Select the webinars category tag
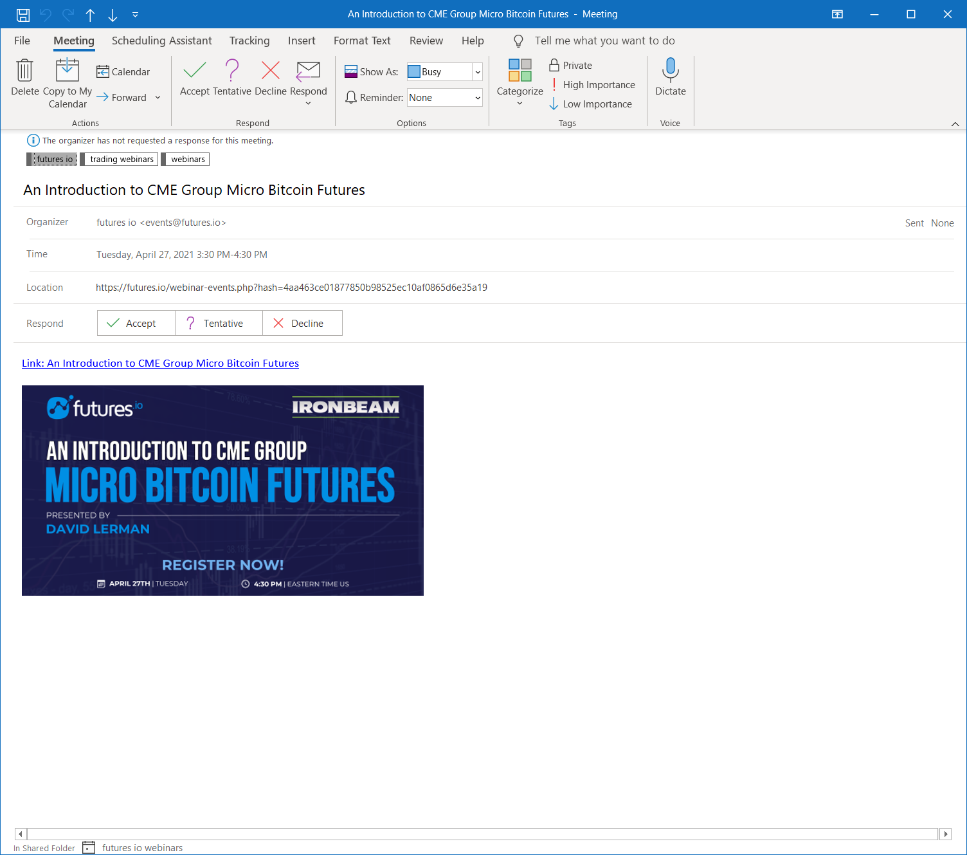This screenshot has height=855, width=967. [185, 159]
